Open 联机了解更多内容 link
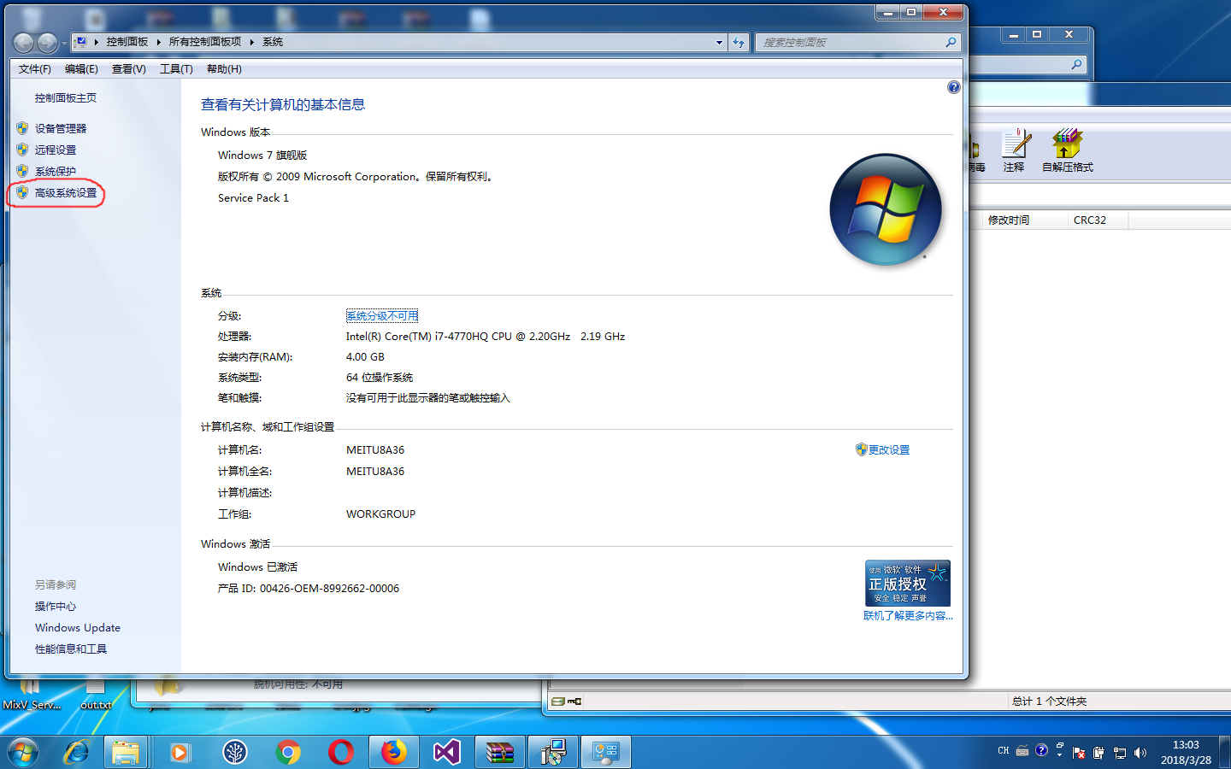The height and width of the screenshot is (769, 1231). point(908,615)
